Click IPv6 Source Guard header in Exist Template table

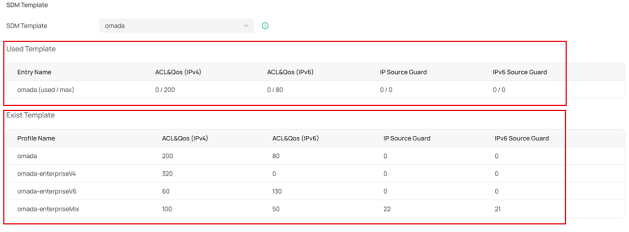522,138
